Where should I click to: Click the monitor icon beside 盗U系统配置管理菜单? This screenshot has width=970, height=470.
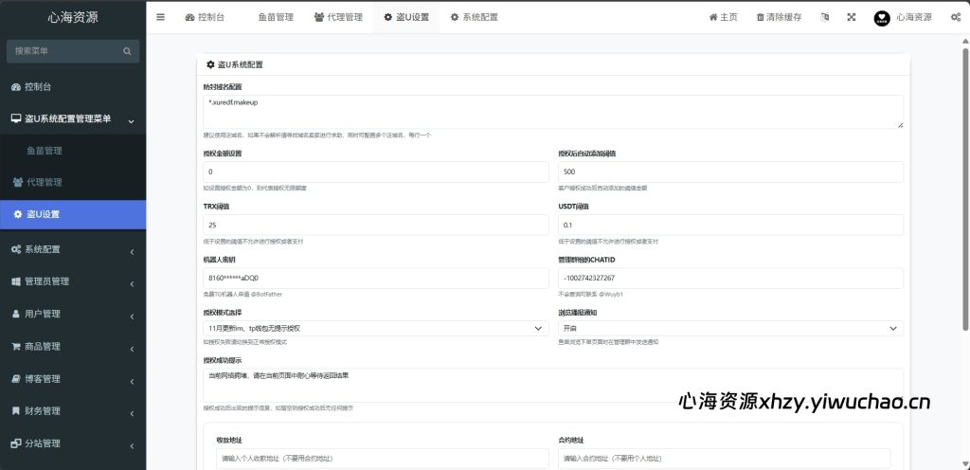coord(16,118)
